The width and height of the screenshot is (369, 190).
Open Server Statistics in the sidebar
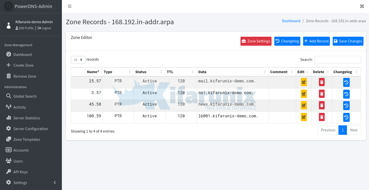point(27,118)
